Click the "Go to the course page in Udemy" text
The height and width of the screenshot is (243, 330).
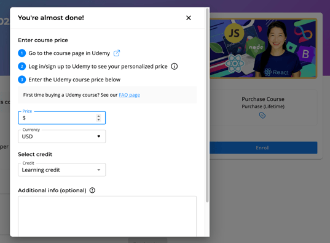pyautogui.click(x=69, y=53)
